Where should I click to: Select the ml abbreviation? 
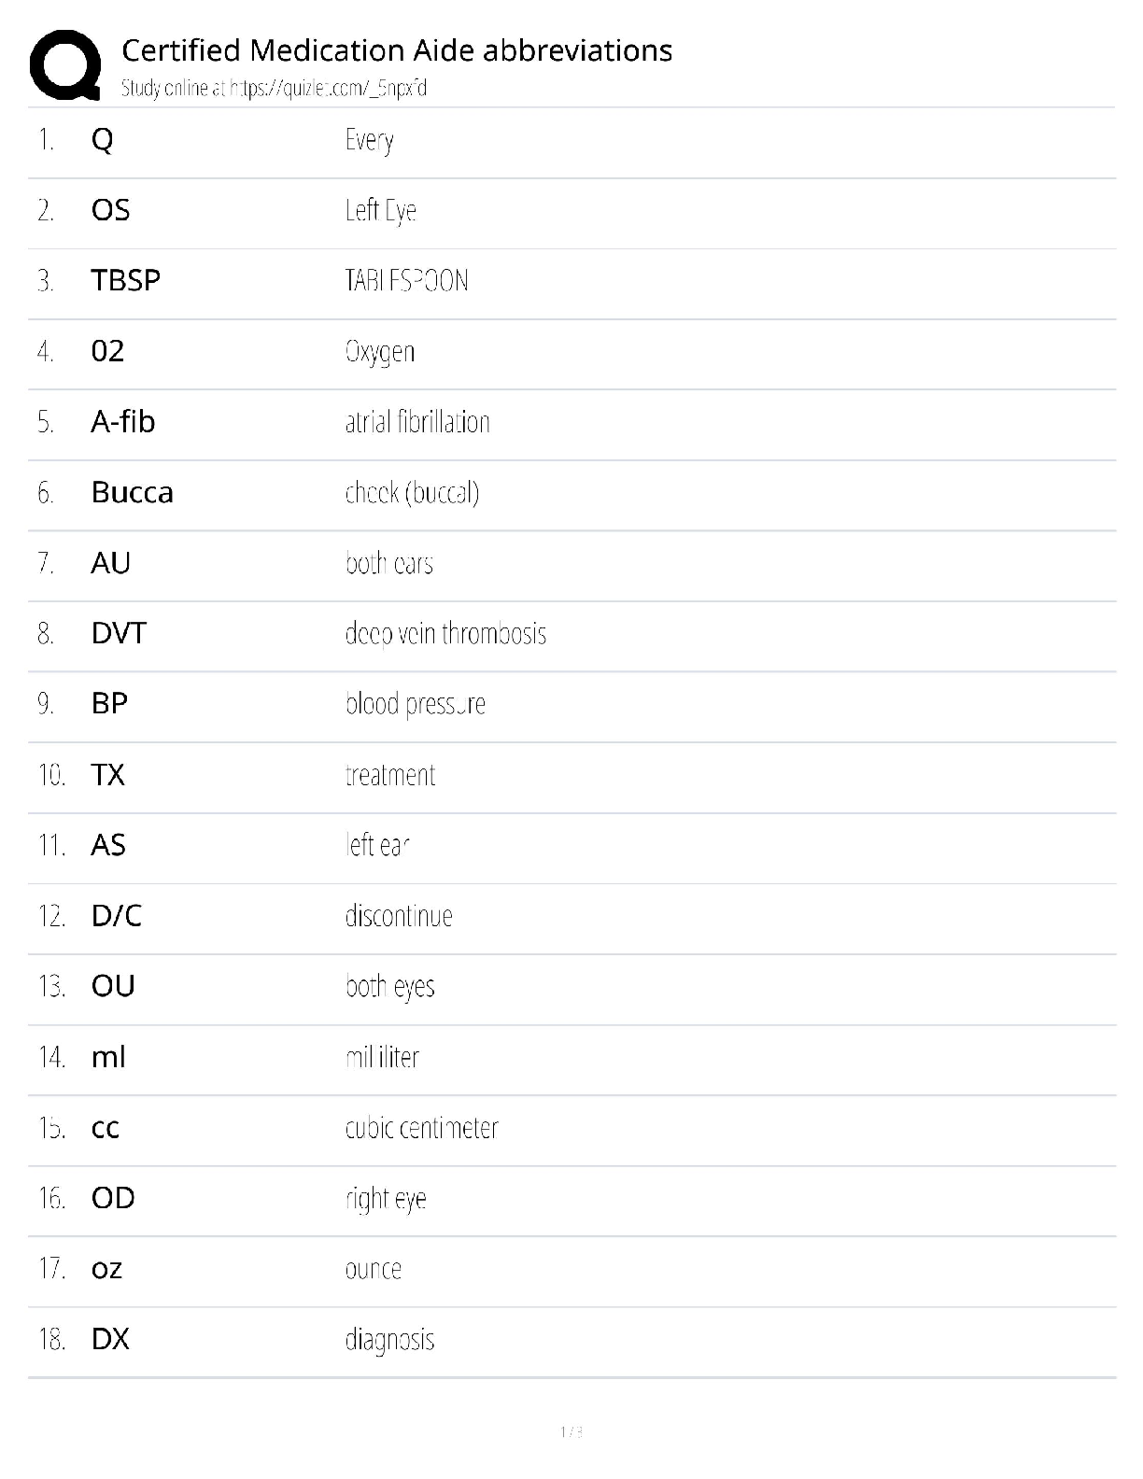pyautogui.click(x=108, y=1057)
